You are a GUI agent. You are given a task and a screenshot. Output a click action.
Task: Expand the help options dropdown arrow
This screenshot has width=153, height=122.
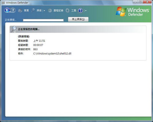86,11
